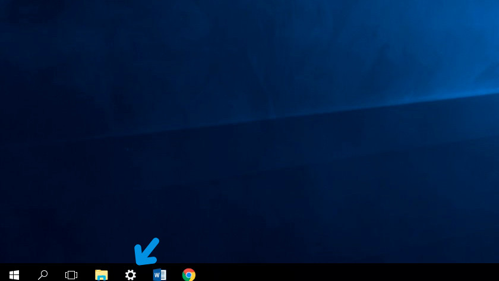
Task: Click the far right end of the taskbar
Action: pyautogui.click(x=493, y=273)
